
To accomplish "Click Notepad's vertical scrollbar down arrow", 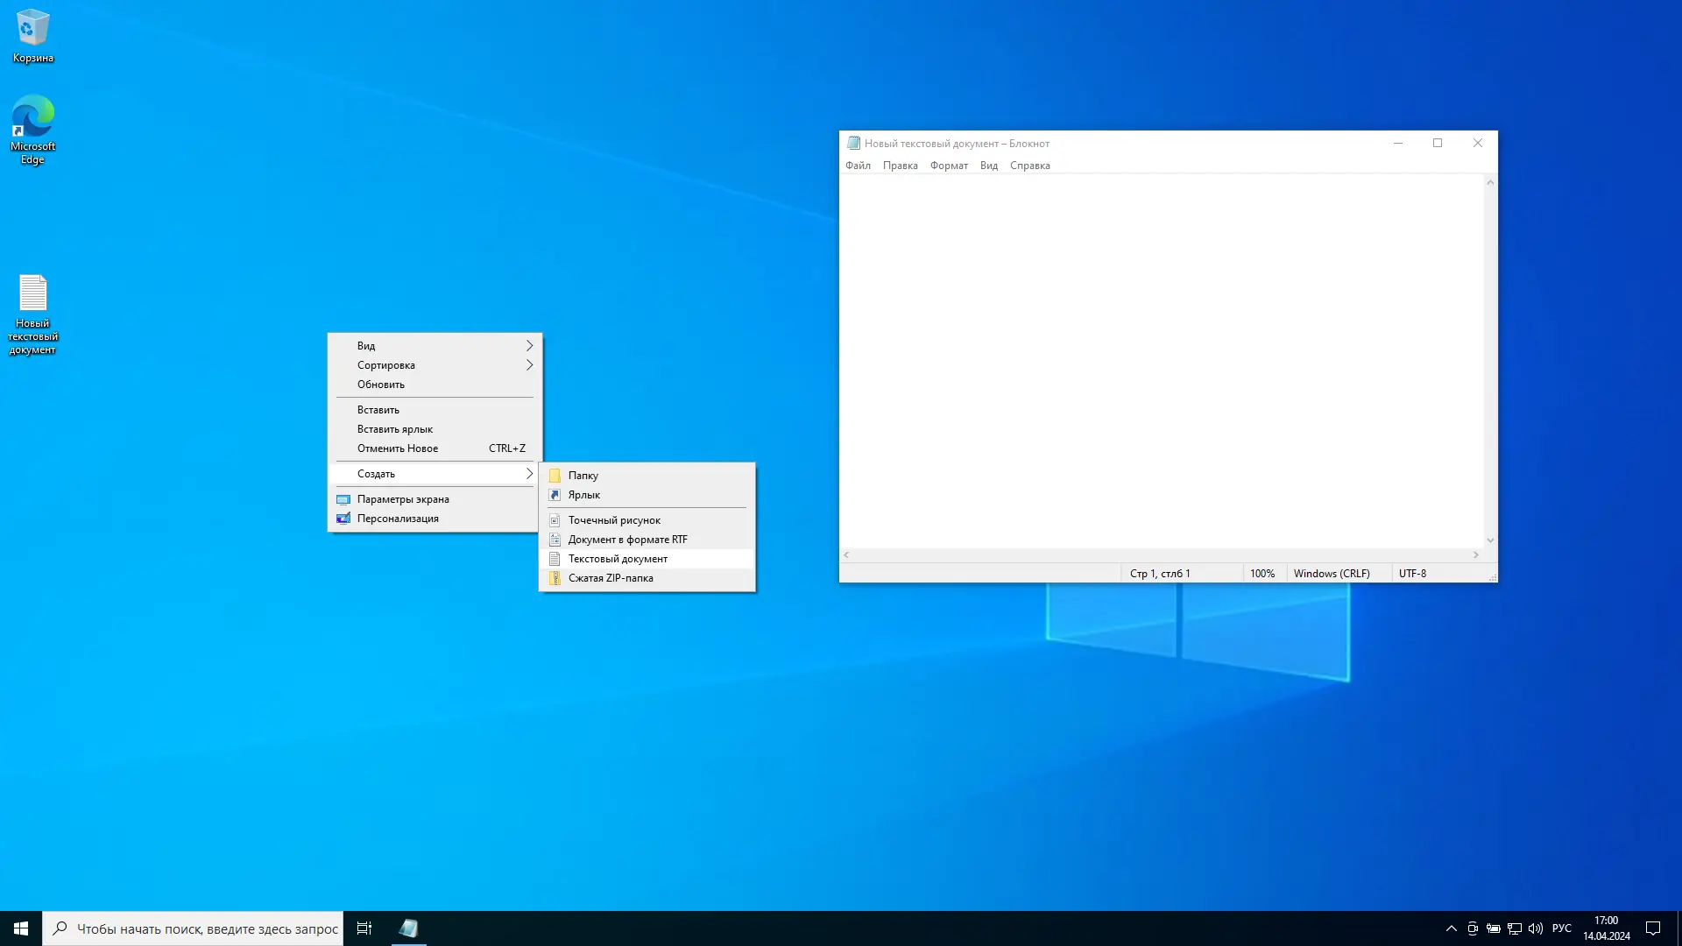I will pyautogui.click(x=1490, y=540).
